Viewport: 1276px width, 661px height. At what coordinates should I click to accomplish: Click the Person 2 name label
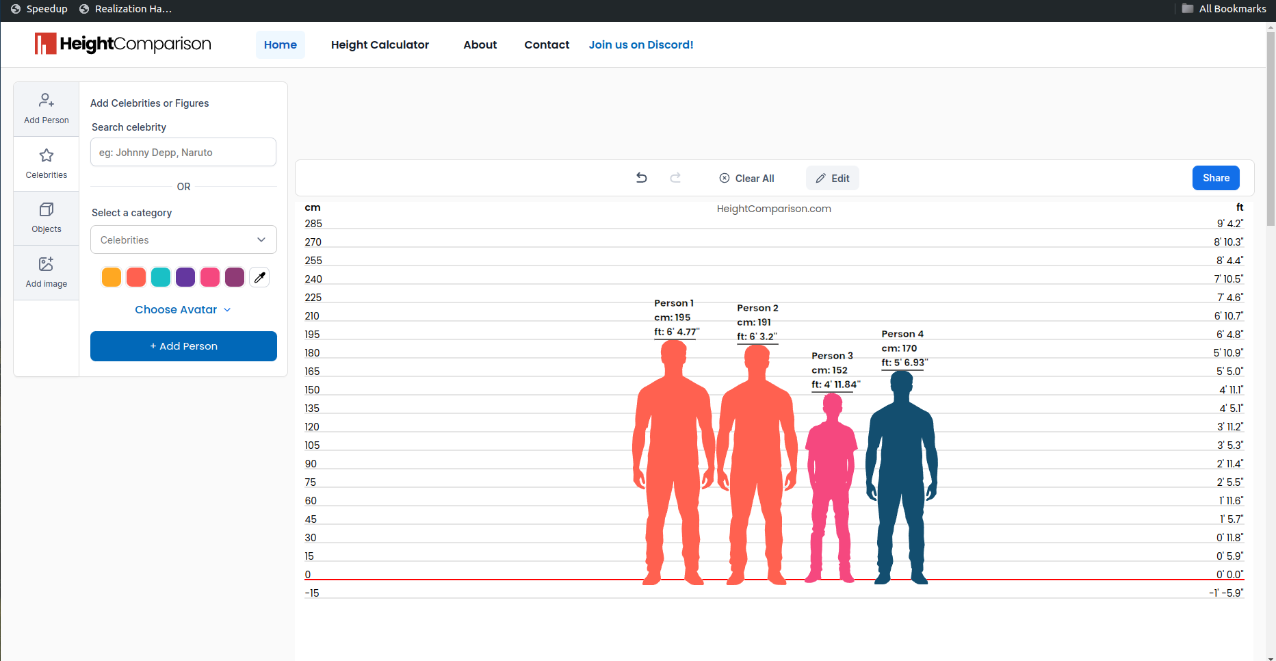pos(757,308)
